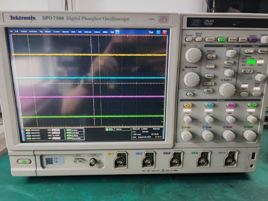Screen dimensions: 268x201
Task: Expand the Help menu dropdown arrow
Action: (x=117, y=32)
